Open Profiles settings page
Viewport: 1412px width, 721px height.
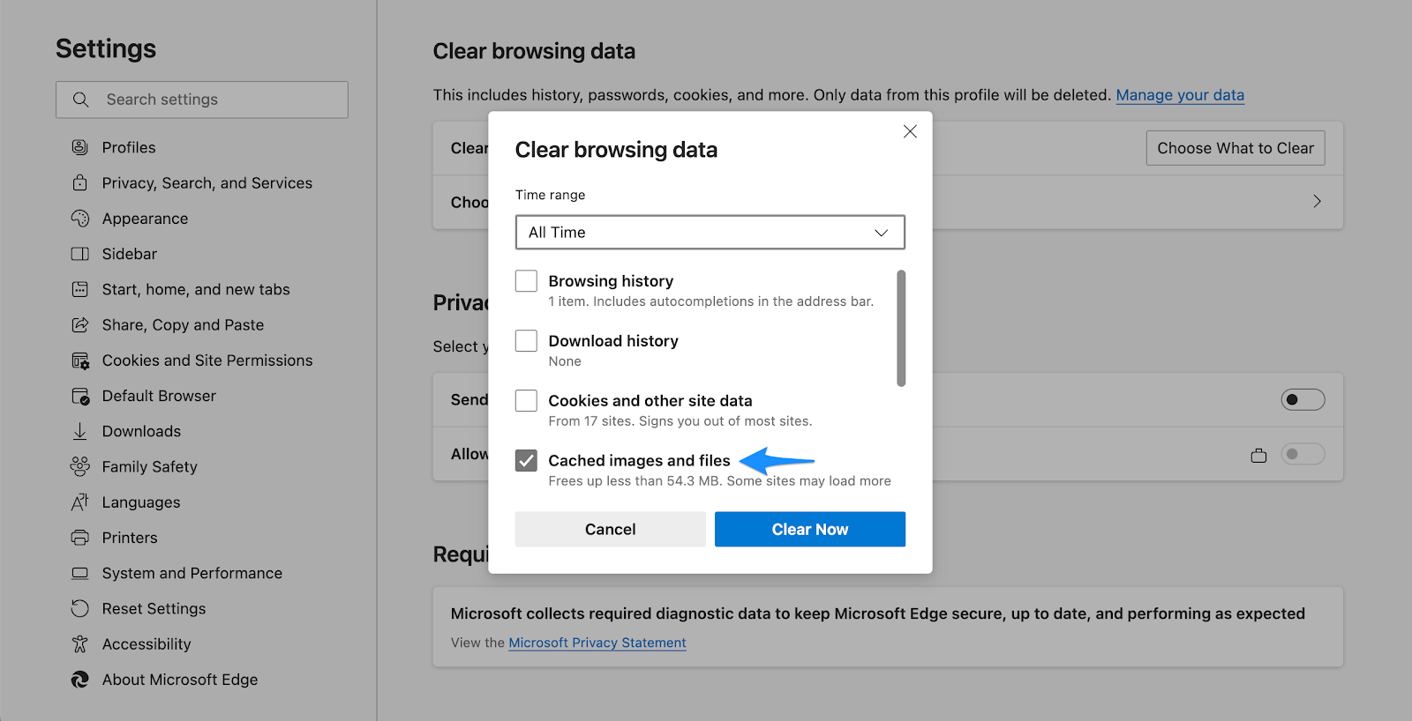(129, 147)
